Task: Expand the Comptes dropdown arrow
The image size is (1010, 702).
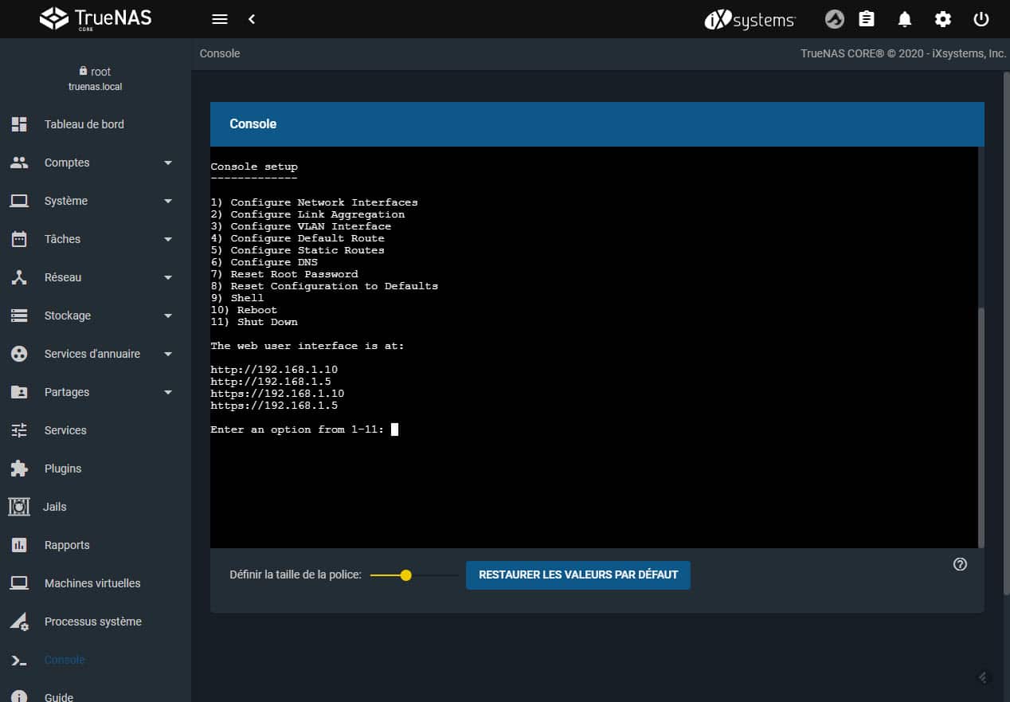Action: coord(168,163)
